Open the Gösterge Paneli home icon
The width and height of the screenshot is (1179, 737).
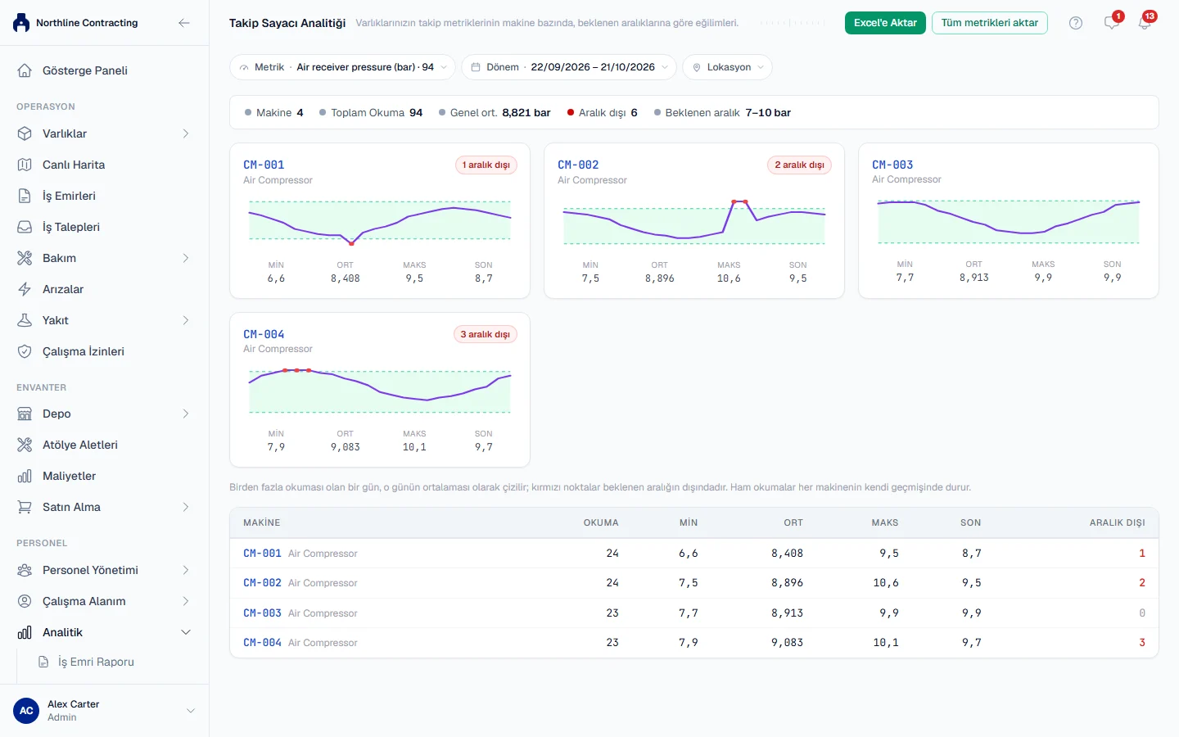25,70
